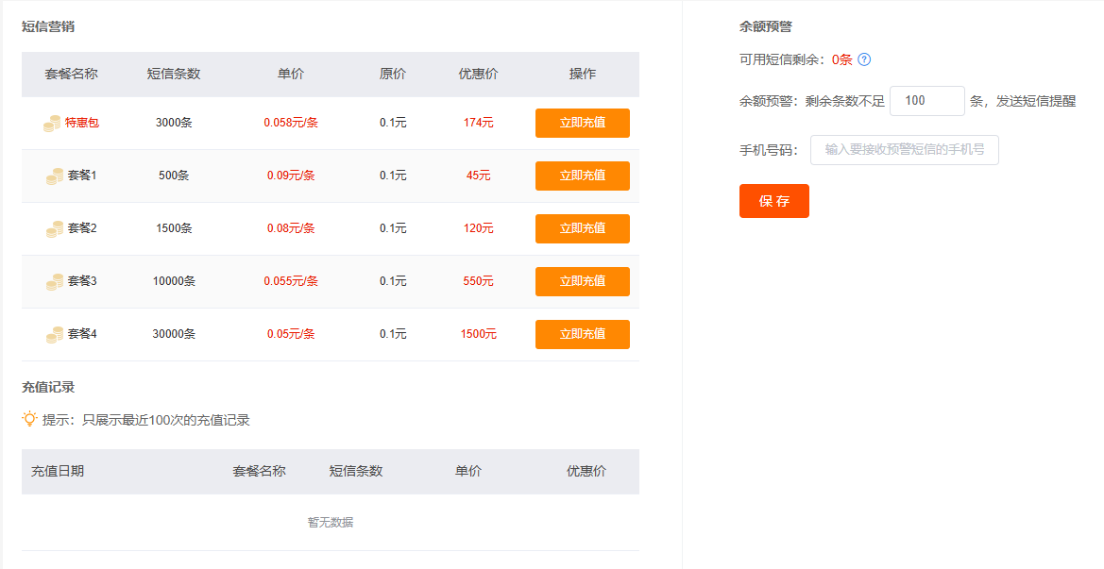Click the 10000条 cell
This screenshot has width=1104, height=569.
(x=174, y=280)
